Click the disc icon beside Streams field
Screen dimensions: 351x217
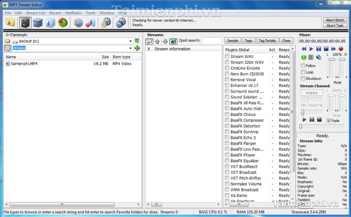tap(8, 48)
